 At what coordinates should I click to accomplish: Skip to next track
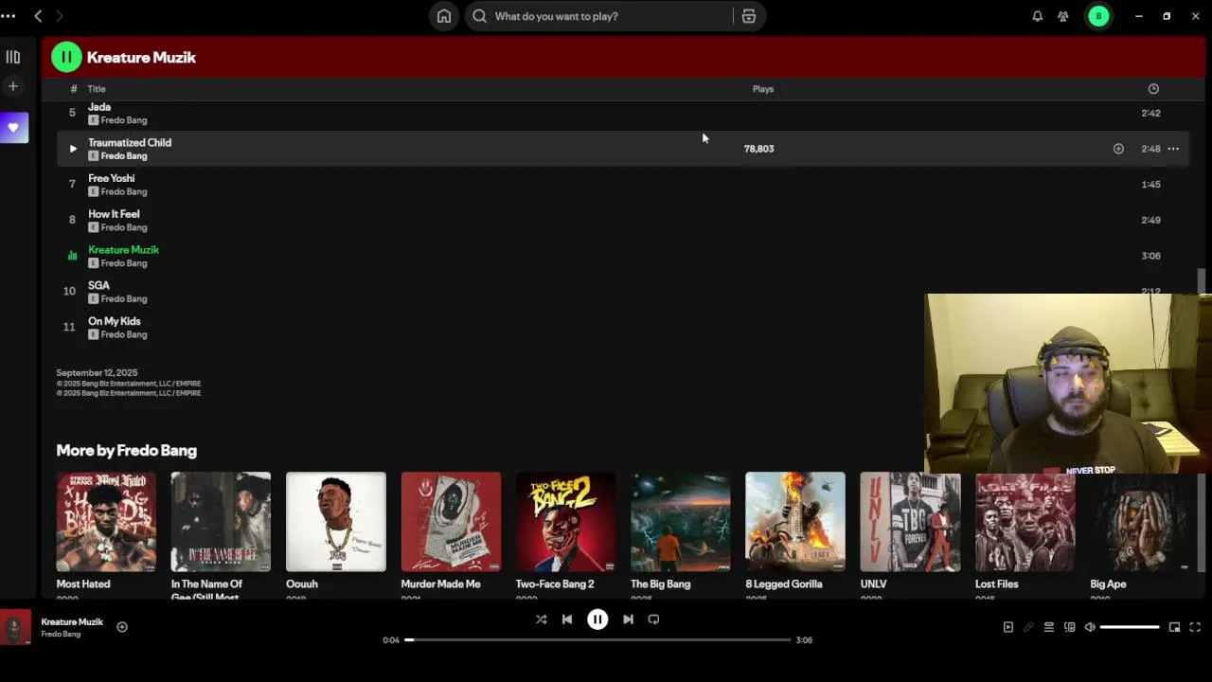coord(628,619)
